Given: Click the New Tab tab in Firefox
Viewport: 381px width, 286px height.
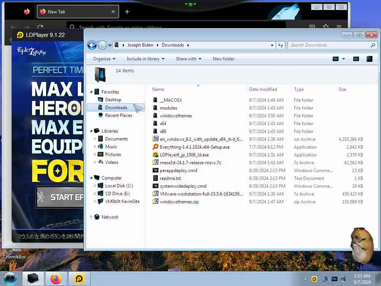Looking at the screenshot, I should (x=78, y=12).
